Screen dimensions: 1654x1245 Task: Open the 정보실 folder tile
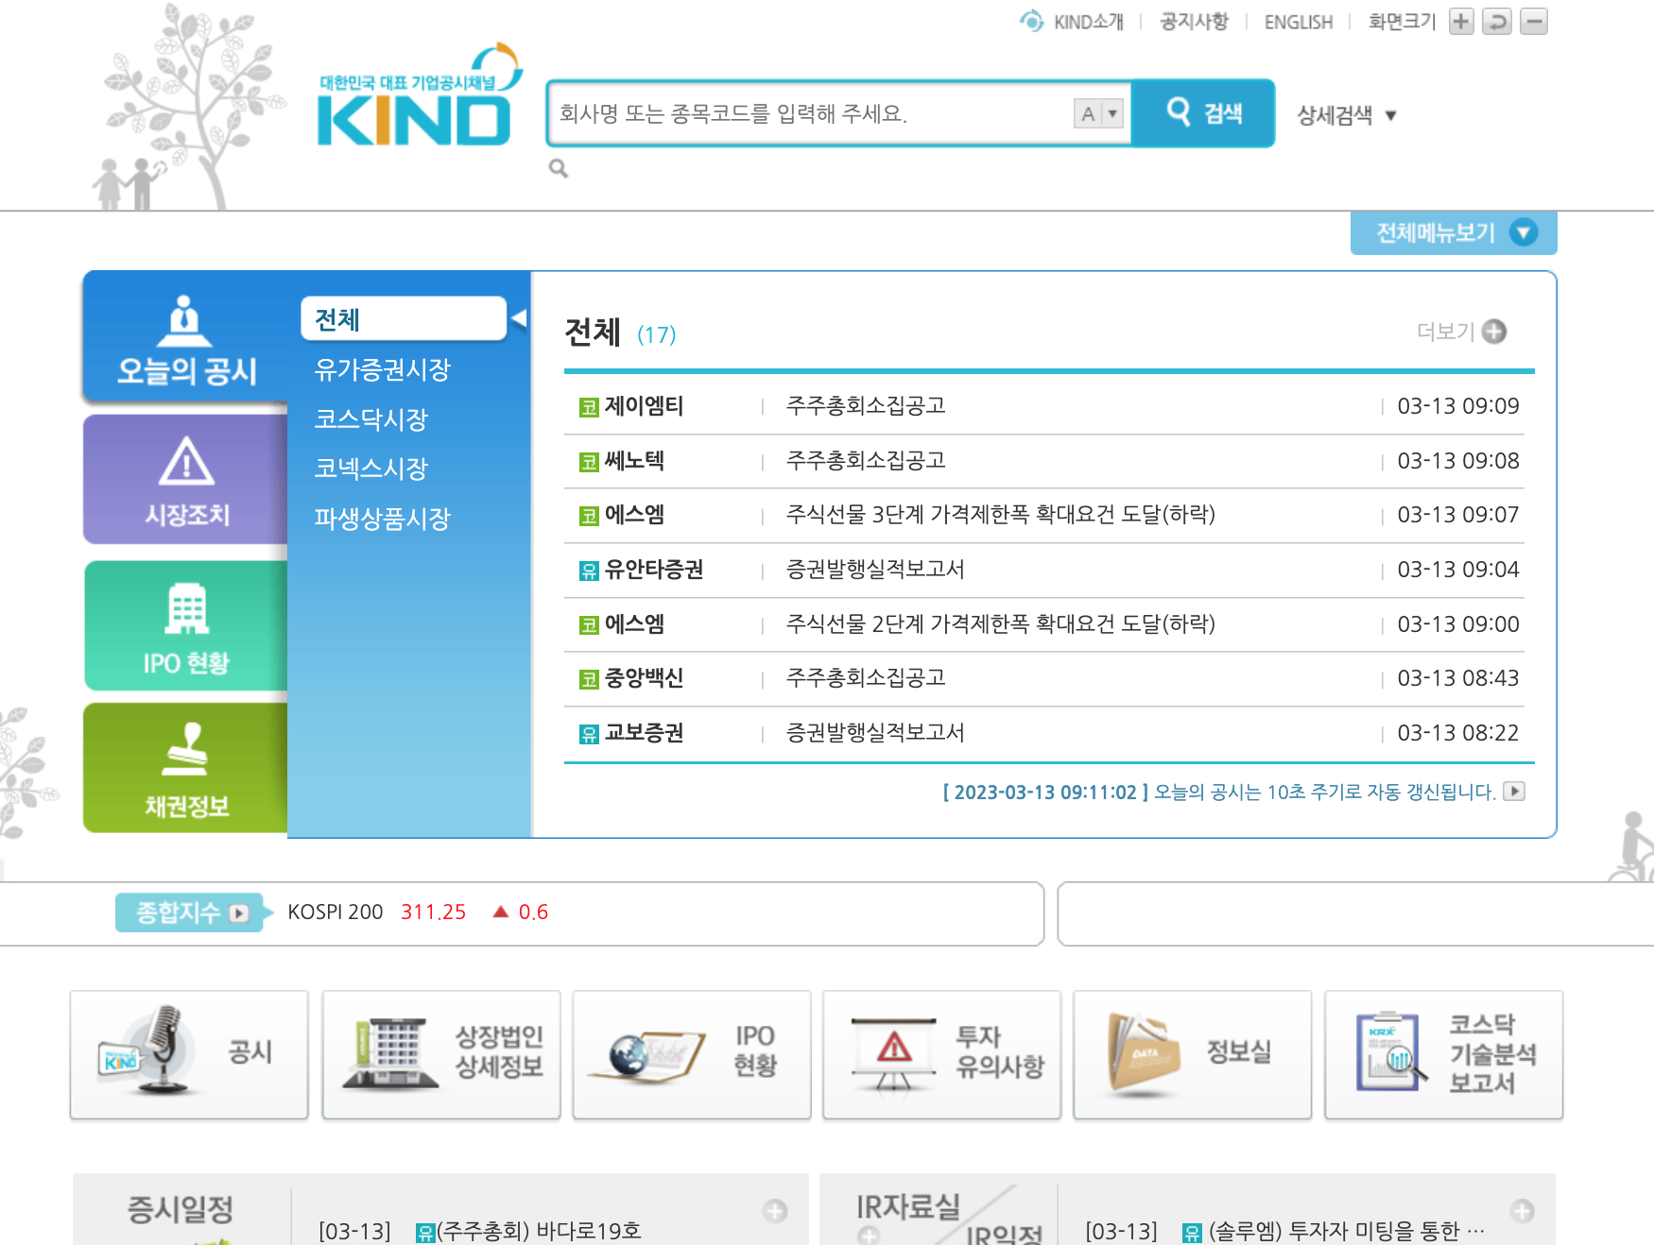click(x=1193, y=1054)
